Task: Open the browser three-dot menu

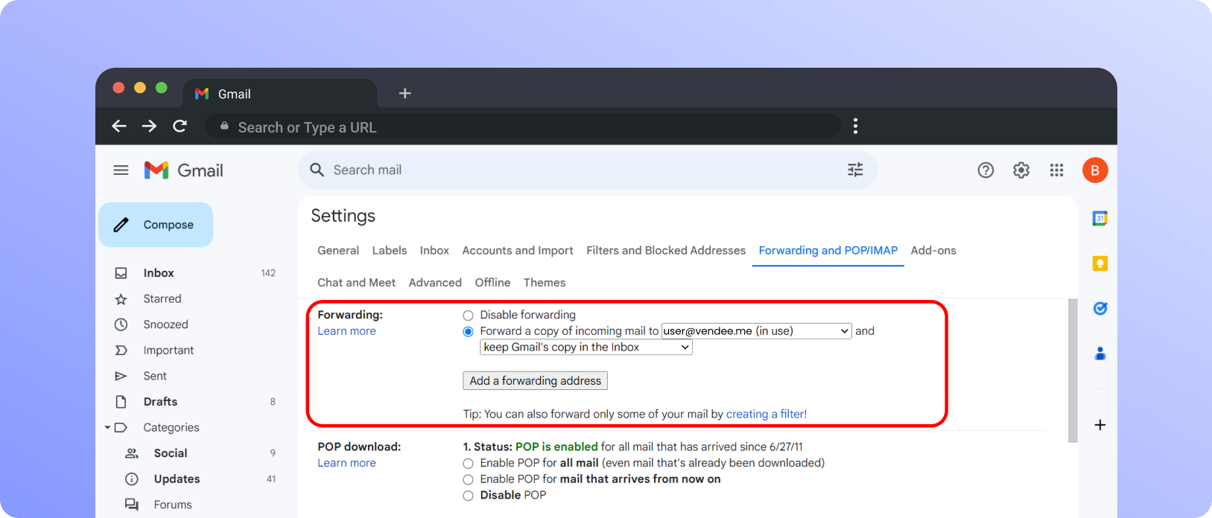Action: point(855,127)
